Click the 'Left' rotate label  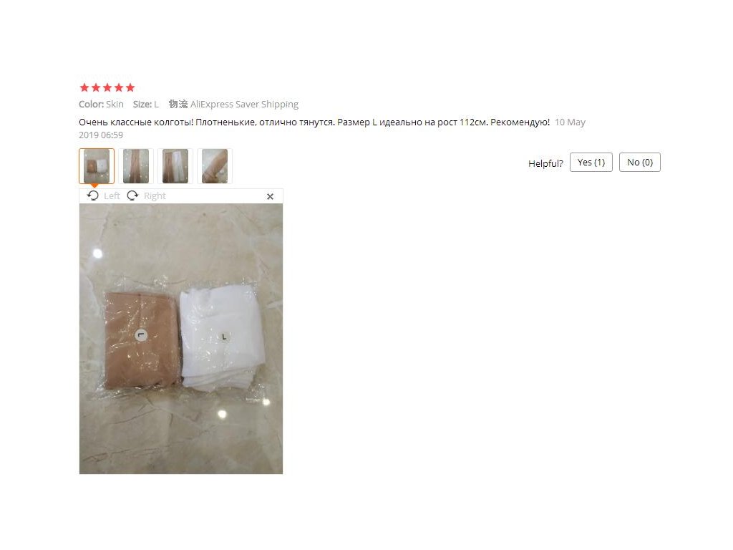tap(112, 196)
